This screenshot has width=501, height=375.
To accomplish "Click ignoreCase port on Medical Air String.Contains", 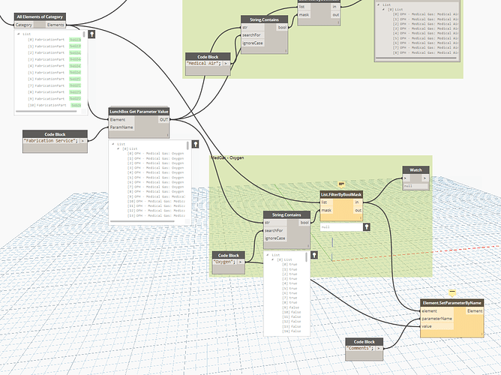I will 253,43.
